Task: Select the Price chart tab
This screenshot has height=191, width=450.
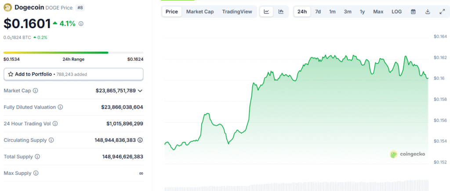Action: [x=172, y=12]
